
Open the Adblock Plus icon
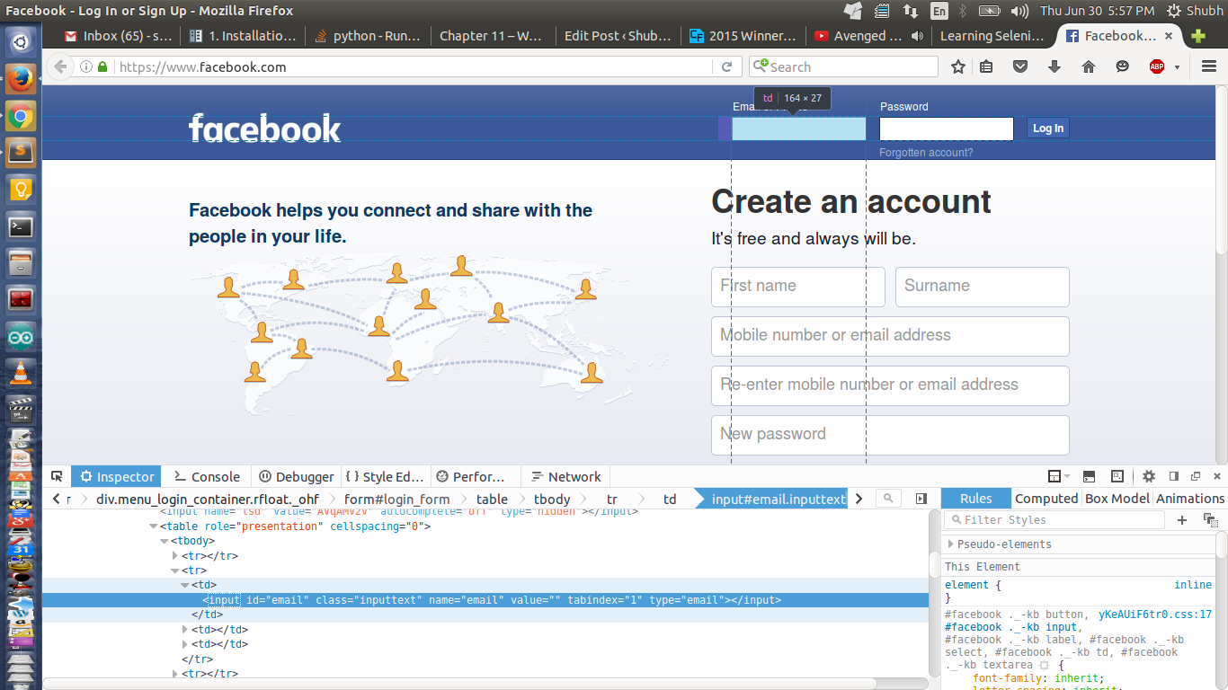(1157, 66)
